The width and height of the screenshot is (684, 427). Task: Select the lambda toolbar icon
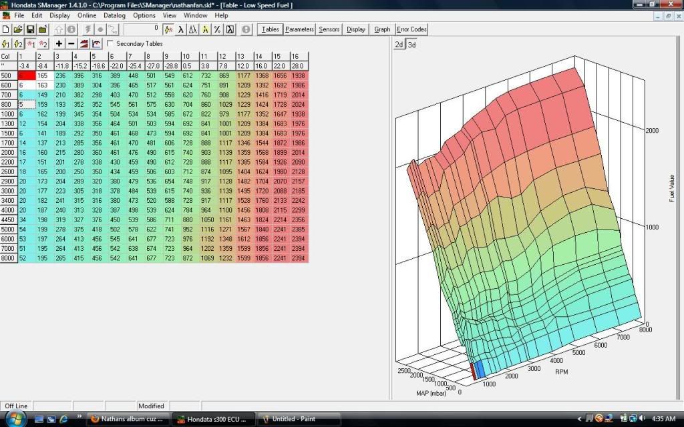(180, 29)
